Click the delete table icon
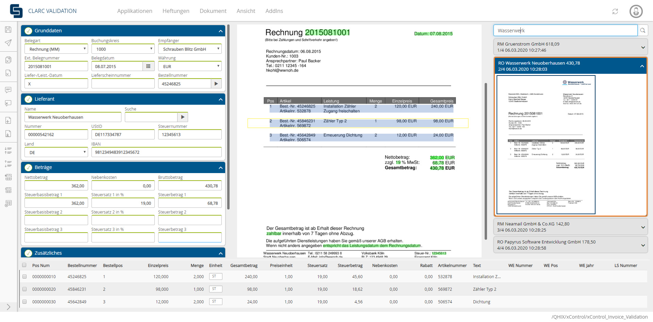The width and height of the screenshot is (653, 322). 9,203
